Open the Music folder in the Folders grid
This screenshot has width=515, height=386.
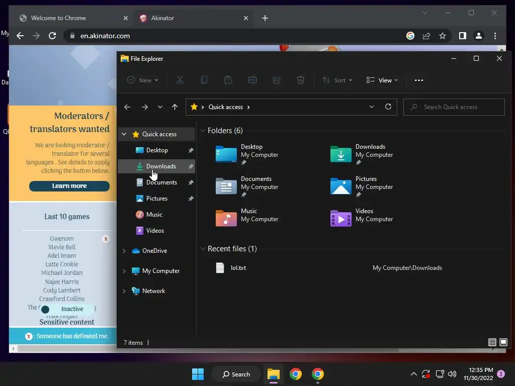pyautogui.click(x=226, y=218)
